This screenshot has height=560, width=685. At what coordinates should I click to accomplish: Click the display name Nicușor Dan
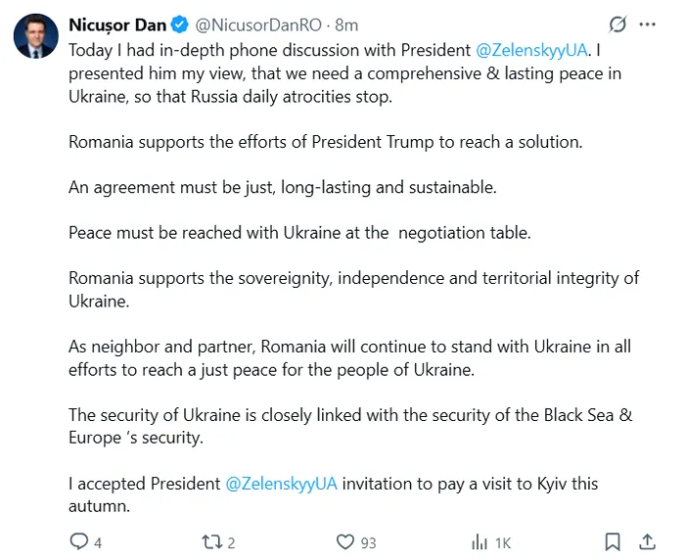point(117,24)
